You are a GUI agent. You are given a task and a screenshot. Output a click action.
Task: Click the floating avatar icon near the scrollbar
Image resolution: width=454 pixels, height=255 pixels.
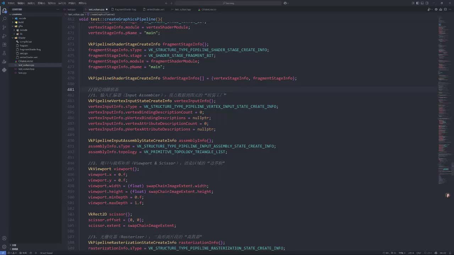pos(448,195)
